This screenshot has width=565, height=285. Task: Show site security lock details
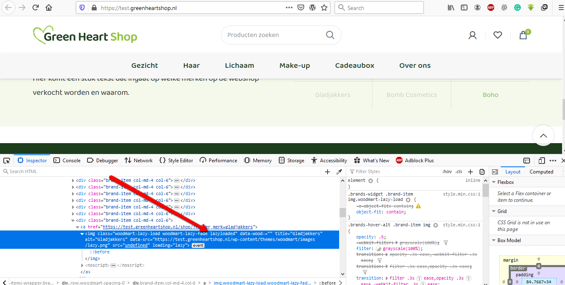[94, 7]
